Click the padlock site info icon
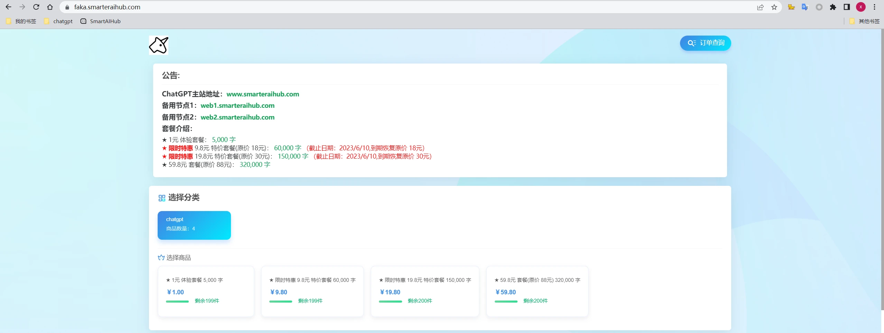884x333 pixels. pyautogui.click(x=67, y=7)
